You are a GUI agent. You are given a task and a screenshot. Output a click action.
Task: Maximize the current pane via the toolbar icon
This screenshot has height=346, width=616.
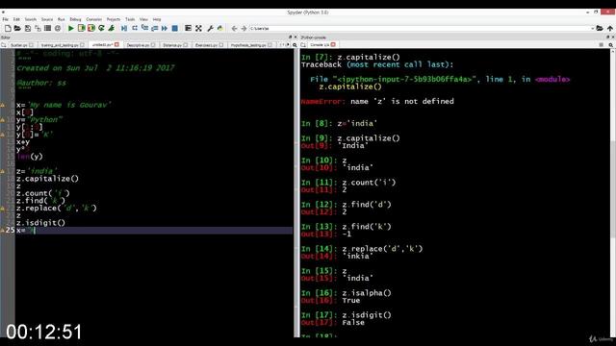click(x=189, y=28)
